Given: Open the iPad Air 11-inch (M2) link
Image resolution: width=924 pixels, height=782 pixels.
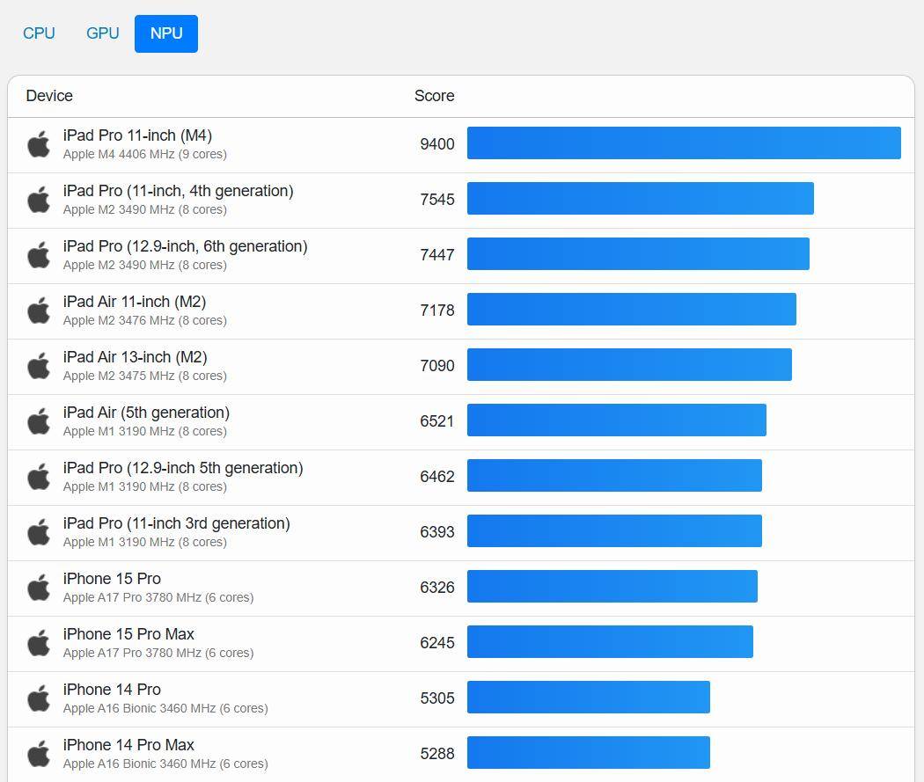Looking at the screenshot, I should click(135, 302).
